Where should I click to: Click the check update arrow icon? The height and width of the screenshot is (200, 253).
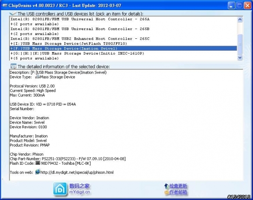(x=166, y=186)
